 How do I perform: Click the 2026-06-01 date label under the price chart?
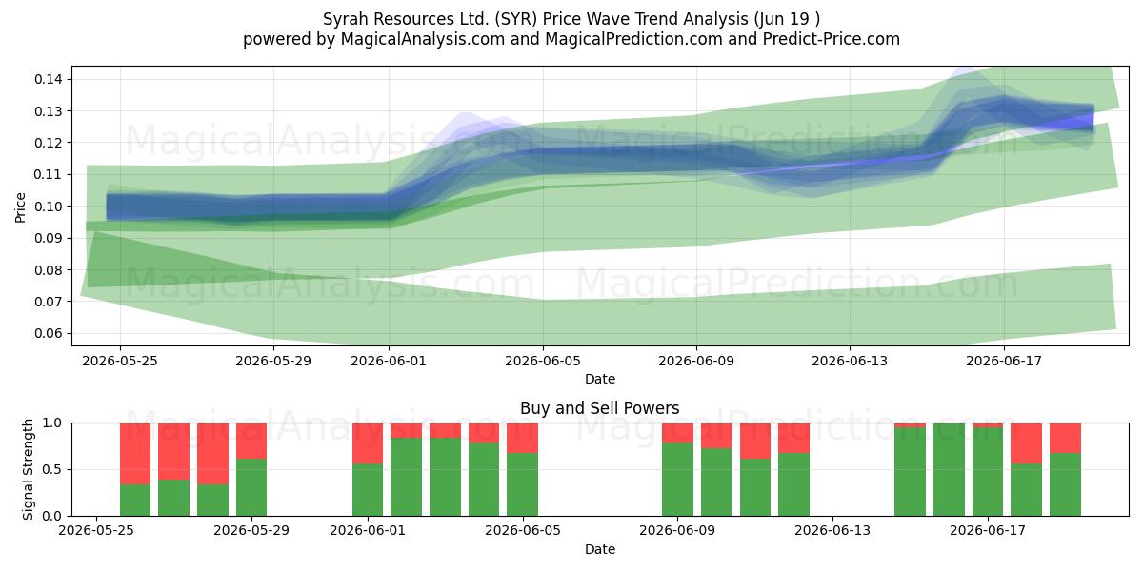[x=389, y=361]
